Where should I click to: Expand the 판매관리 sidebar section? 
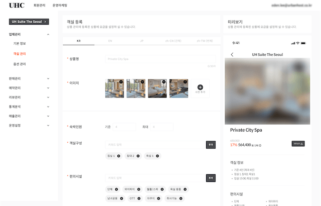(48, 78)
